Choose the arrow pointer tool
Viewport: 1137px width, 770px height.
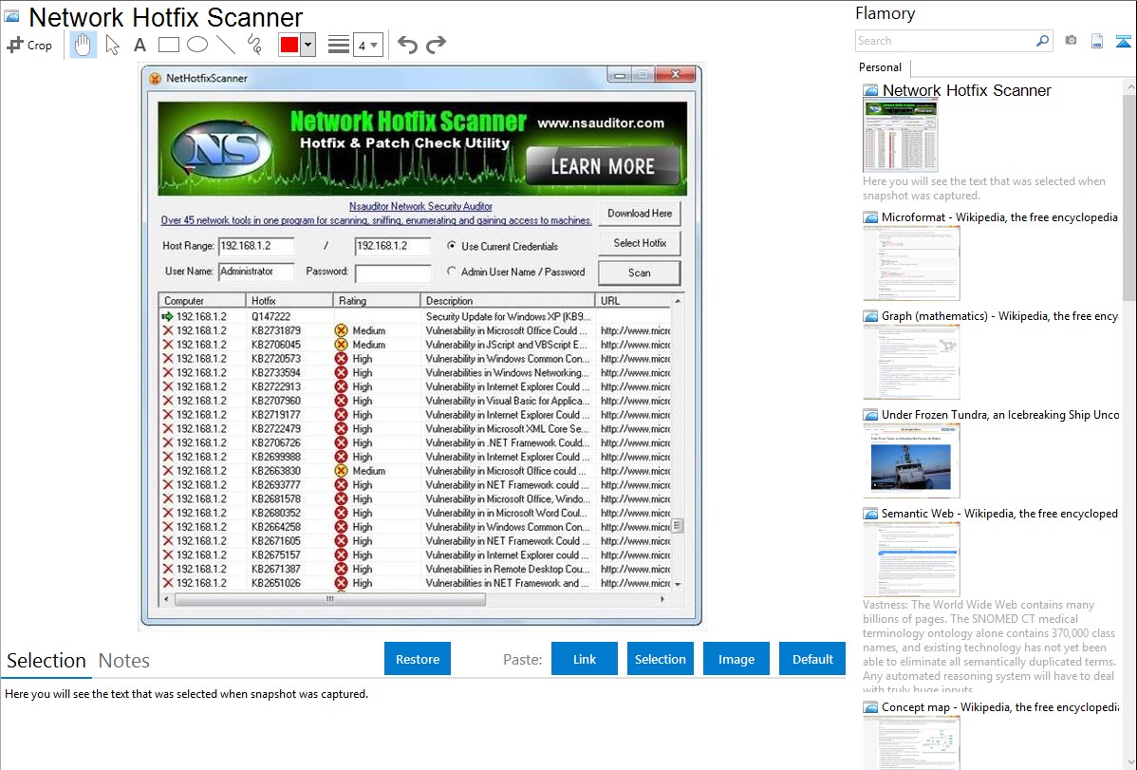tap(112, 45)
